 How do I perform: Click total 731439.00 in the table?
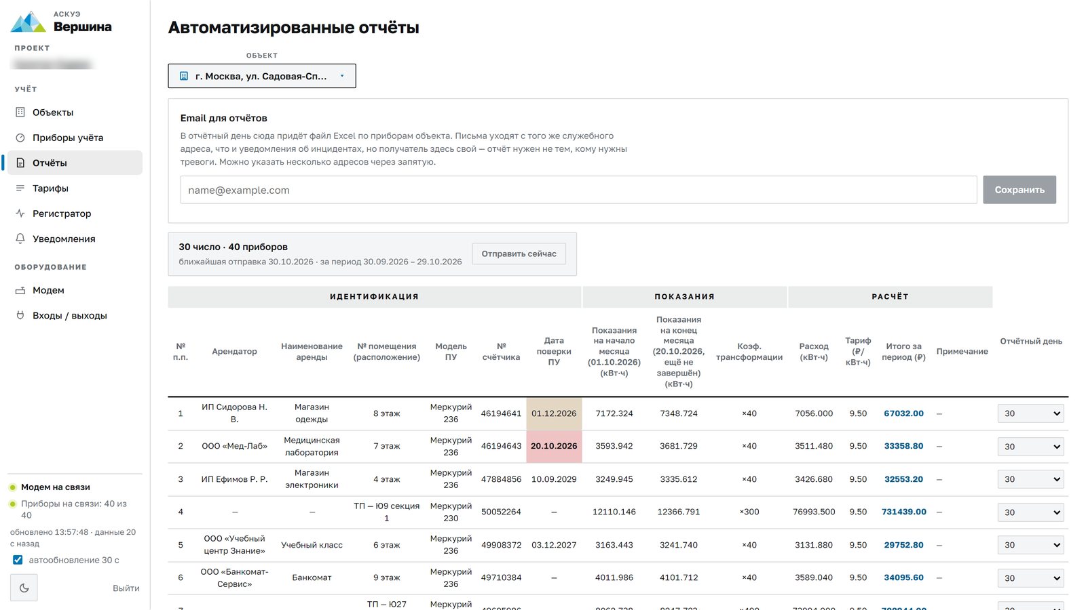[x=903, y=512]
